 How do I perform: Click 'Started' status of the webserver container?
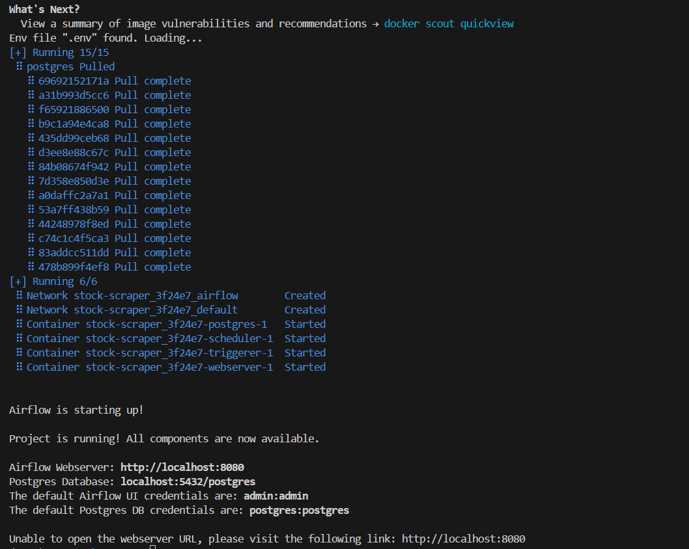point(305,368)
